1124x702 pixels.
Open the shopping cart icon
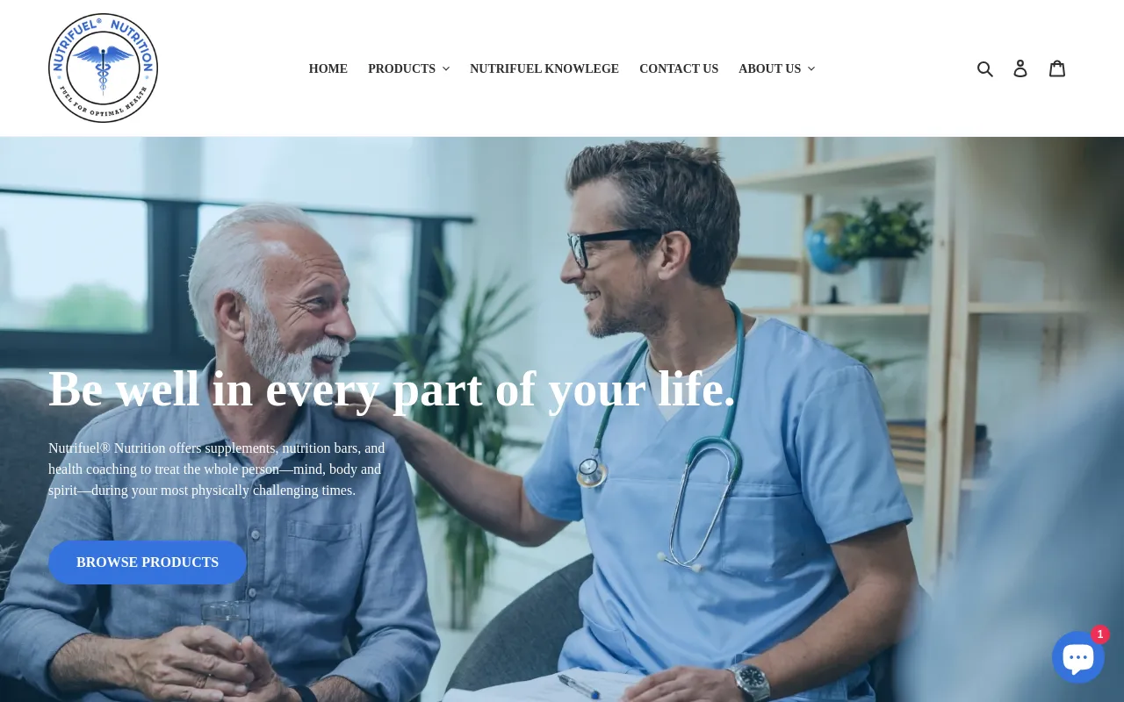[1057, 68]
